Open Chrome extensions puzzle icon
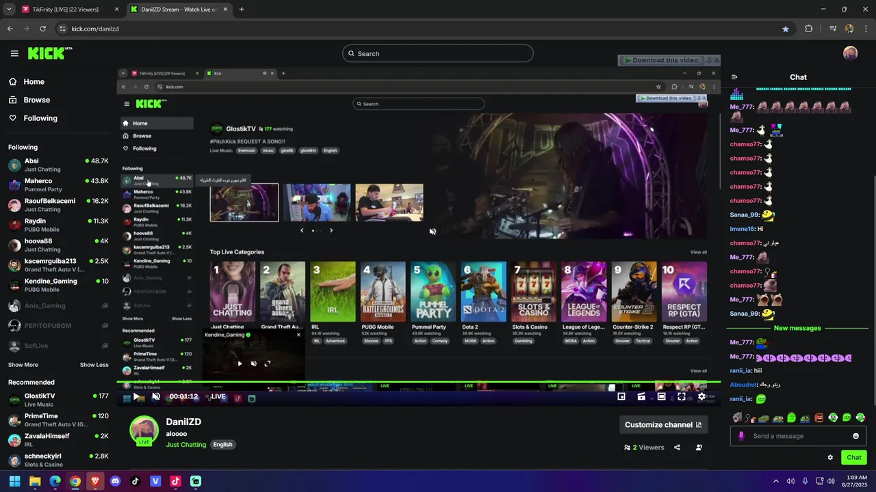 coord(809,29)
